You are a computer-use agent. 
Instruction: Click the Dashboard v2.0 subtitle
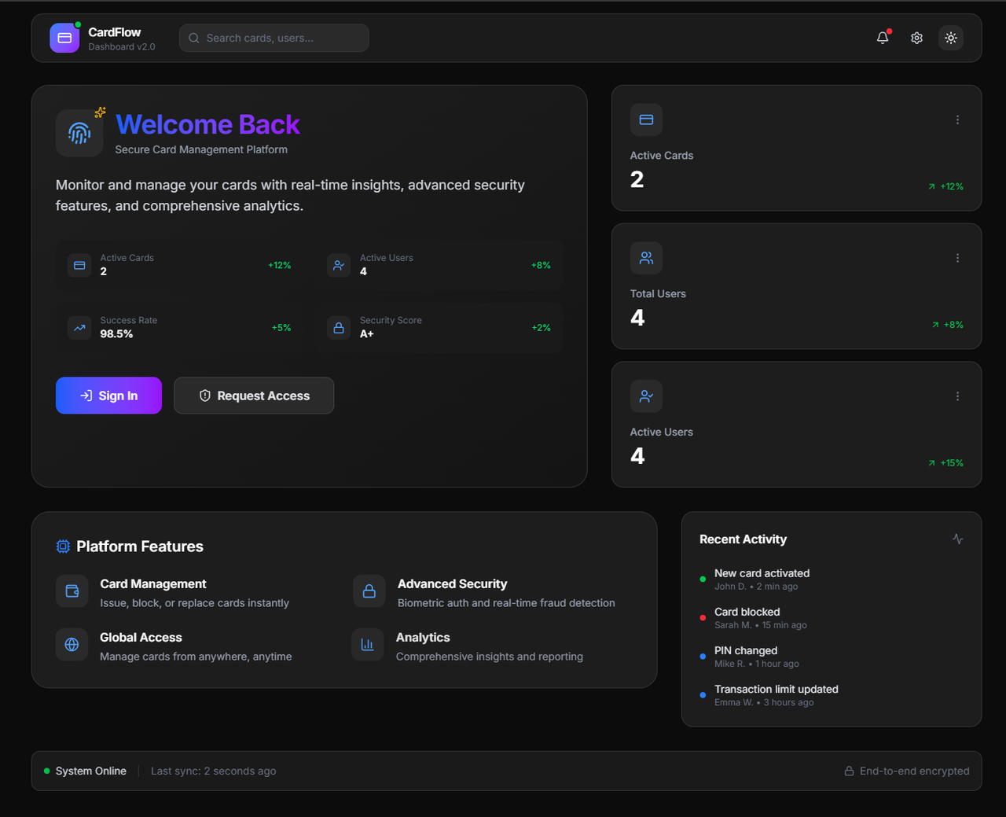tap(122, 47)
